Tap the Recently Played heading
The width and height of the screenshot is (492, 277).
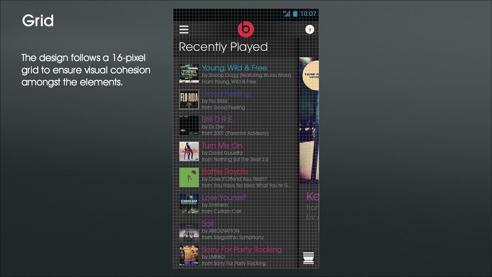(x=223, y=47)
